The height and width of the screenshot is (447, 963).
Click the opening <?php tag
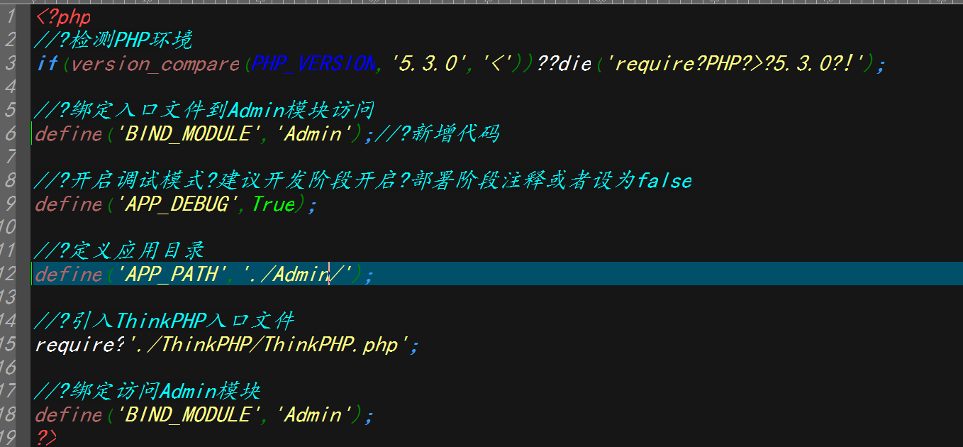point(63,17)
